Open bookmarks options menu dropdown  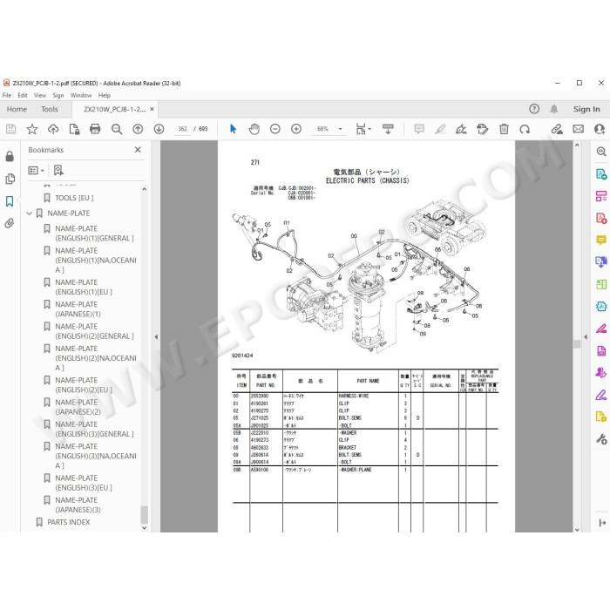pyautogui.click(x=36, y=171)
